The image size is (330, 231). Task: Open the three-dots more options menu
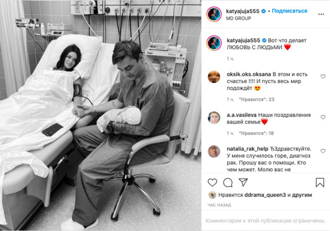click(321, 14)
